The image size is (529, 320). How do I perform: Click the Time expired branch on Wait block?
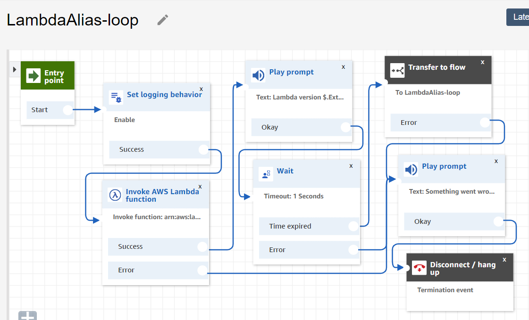309,226
